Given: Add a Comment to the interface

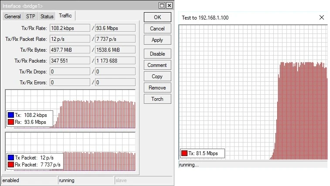Looking at the screenshot, I should (157, 65).
